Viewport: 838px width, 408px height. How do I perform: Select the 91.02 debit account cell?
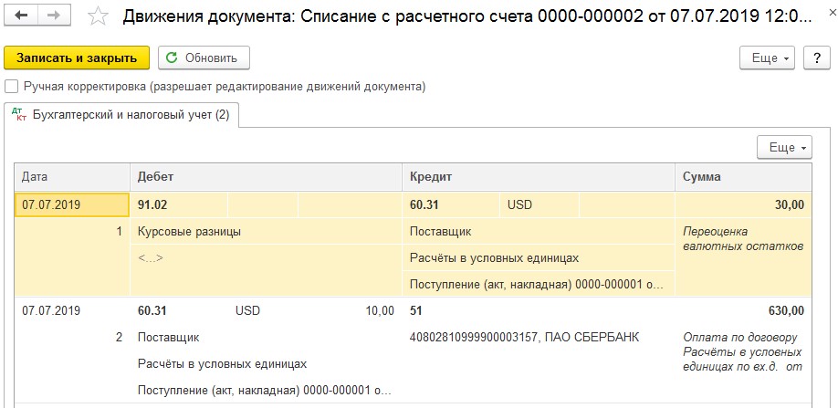(179, 204)
